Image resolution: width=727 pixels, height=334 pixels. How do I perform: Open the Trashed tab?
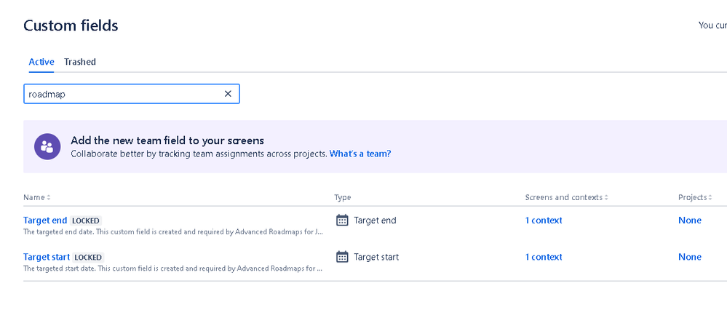coord(80,62)
